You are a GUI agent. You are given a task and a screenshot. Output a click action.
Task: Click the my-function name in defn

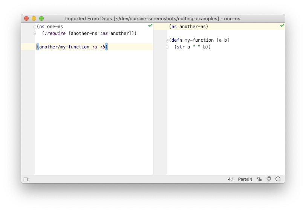click(x=199, y=40)
